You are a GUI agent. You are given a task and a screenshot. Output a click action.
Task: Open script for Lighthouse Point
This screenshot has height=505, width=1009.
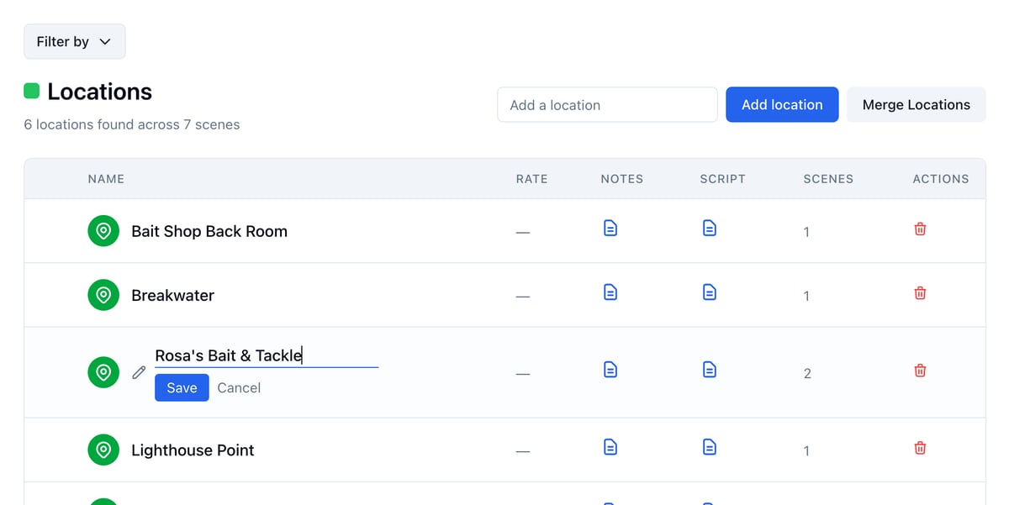[710, 446]
